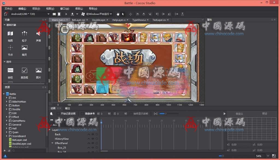Image resolution: width=280 pixels, height=160 pixels.
Task: Add the 地图 map object
Action: tap(10, 36)
